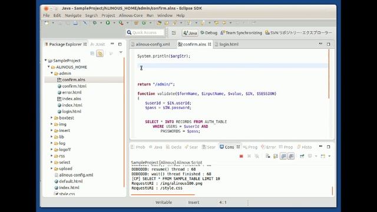Click the Search flashlight toolbar icon
The image size is (377, 212).
174,23
